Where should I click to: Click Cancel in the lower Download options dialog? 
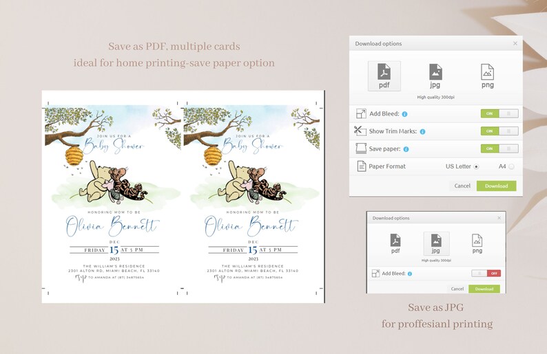point(457,289)
